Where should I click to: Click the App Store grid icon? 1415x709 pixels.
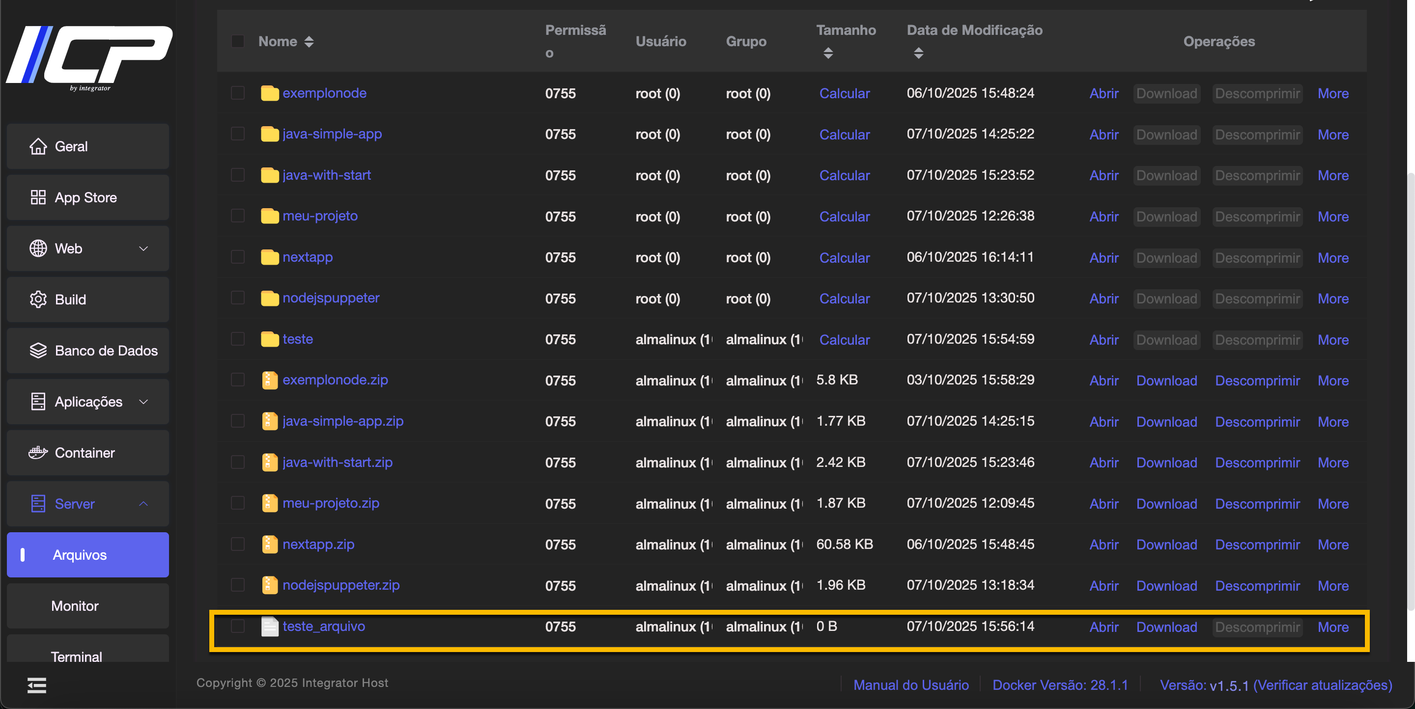point(38,197)
